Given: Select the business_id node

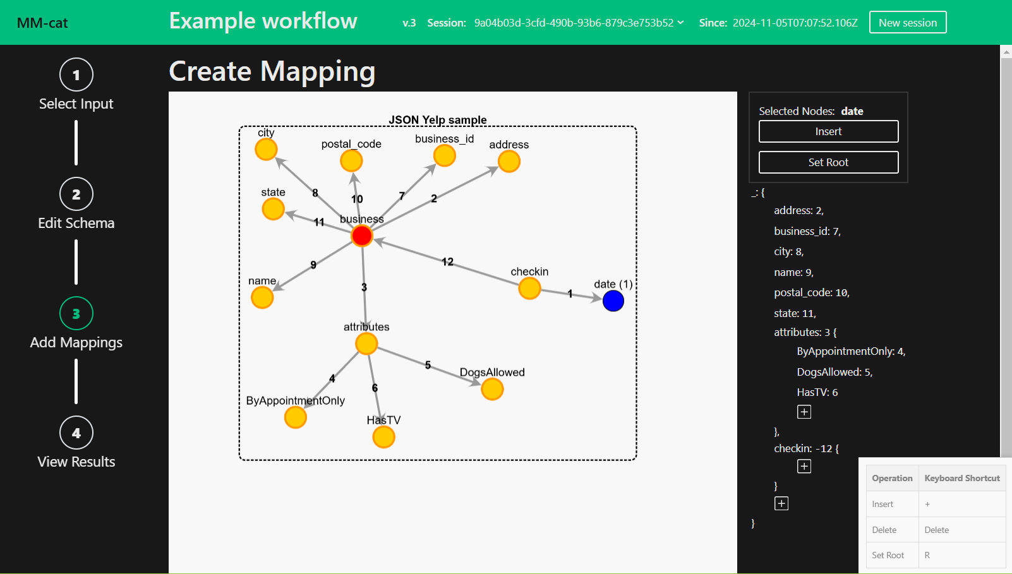Looking at the screenshot, I should click(x=445, y=155).
